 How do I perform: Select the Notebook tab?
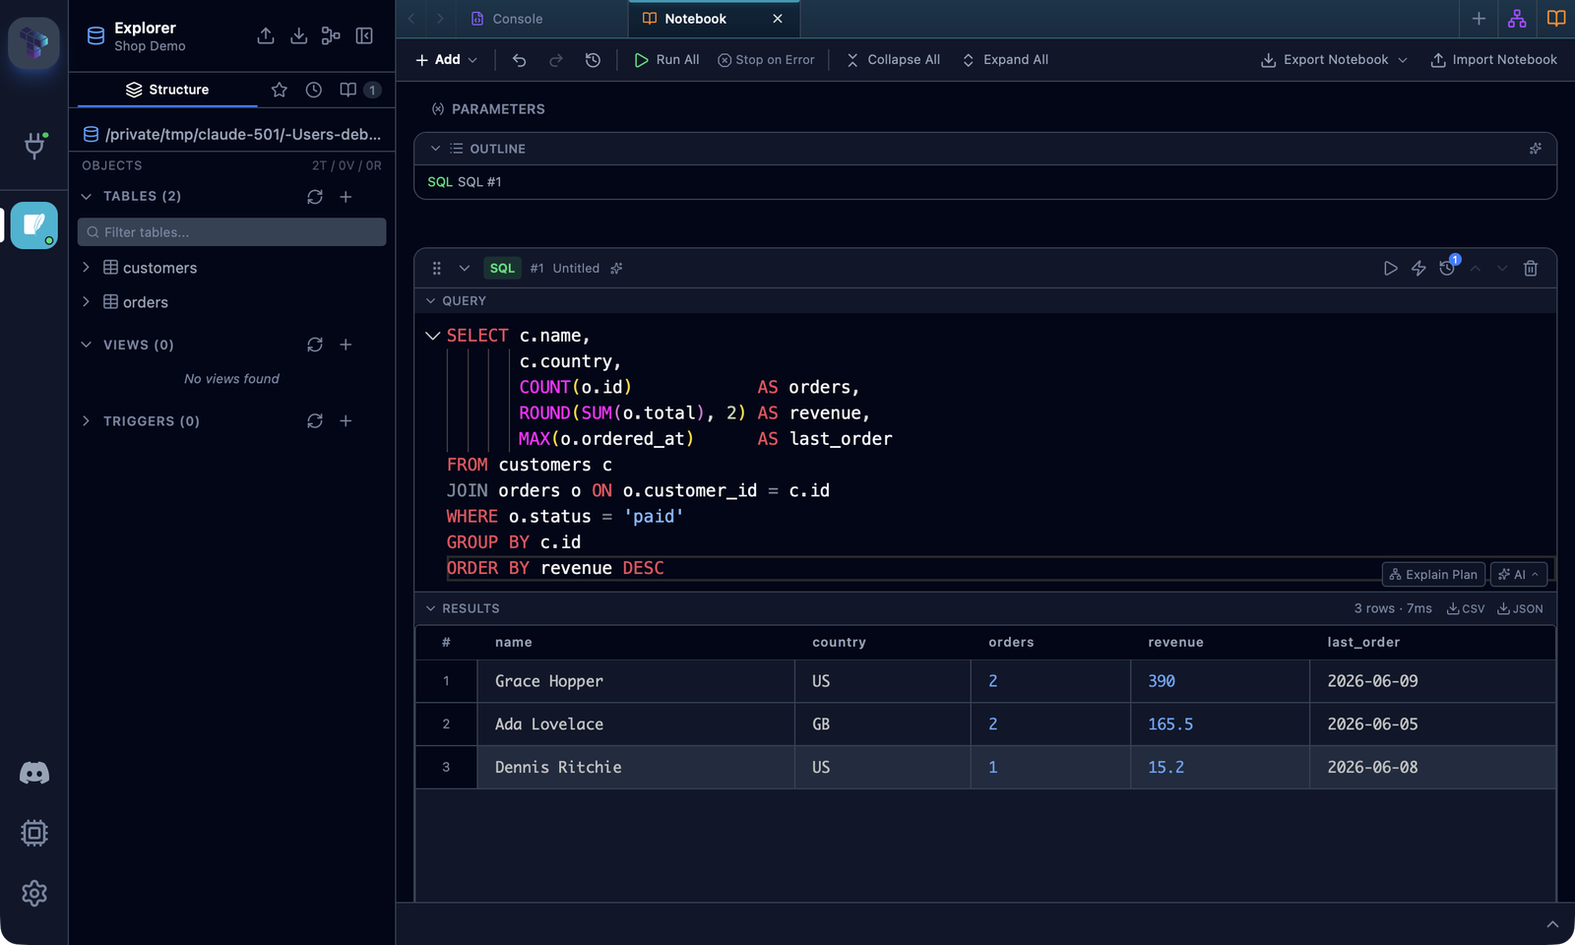695,19
